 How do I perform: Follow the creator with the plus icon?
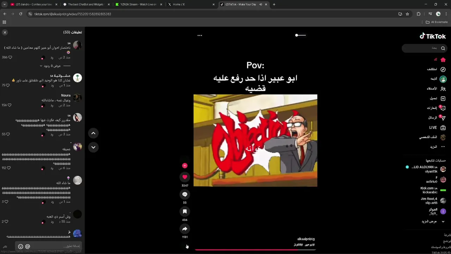click(185, 165)
